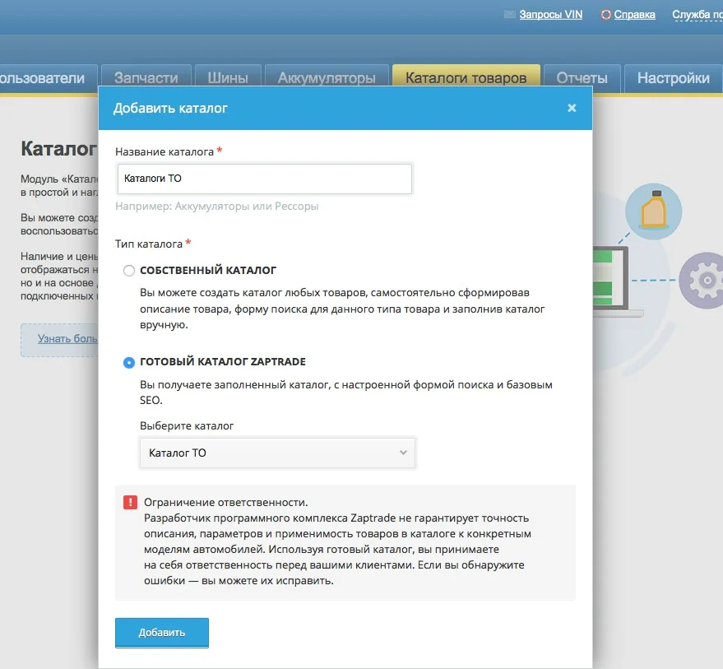
Task: Expand the Выберите каталог dropdown
Action: pos(277,453)
